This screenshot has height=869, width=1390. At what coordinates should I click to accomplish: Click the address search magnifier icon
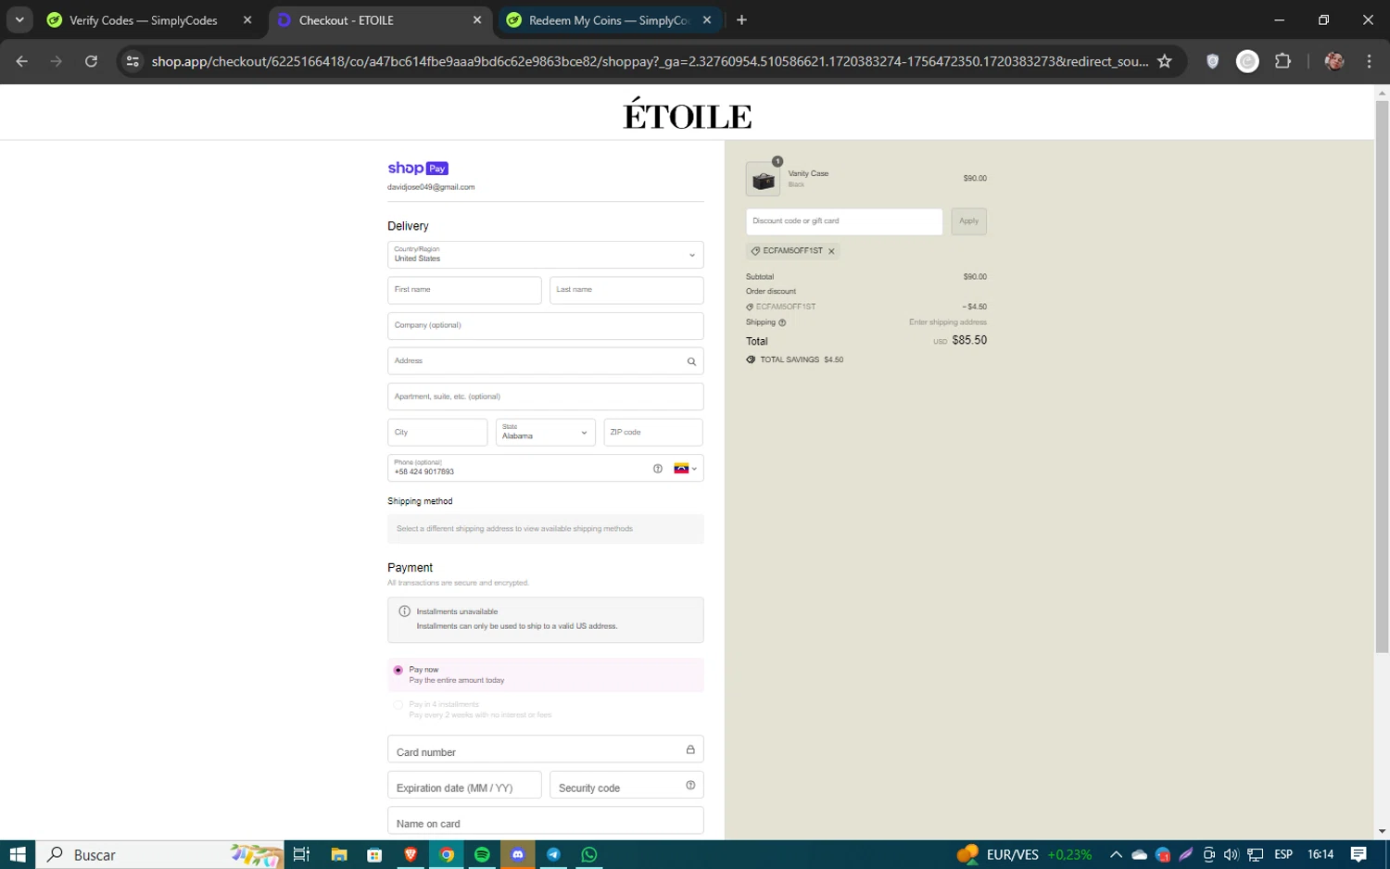(x=691, y=361)
